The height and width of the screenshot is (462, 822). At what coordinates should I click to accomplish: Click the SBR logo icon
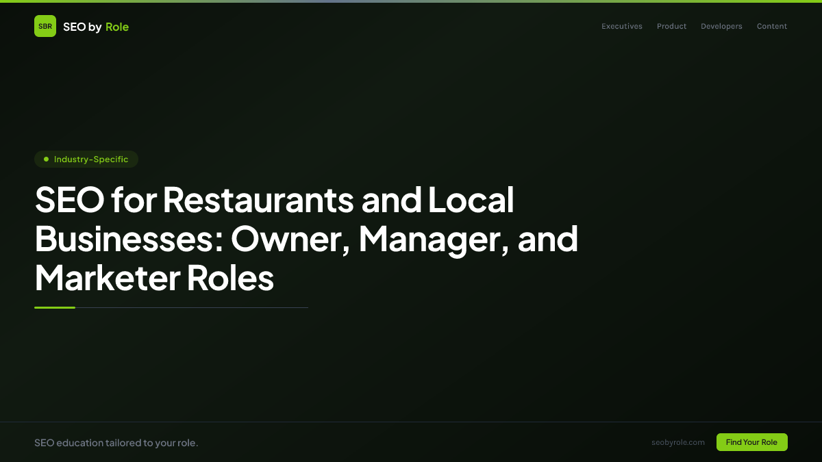click(45, 26)
